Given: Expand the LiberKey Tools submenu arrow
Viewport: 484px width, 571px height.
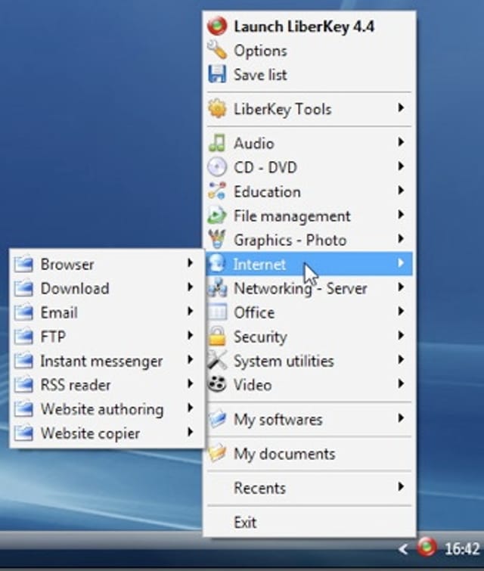Looking at the screenshot, I should 401,108.
